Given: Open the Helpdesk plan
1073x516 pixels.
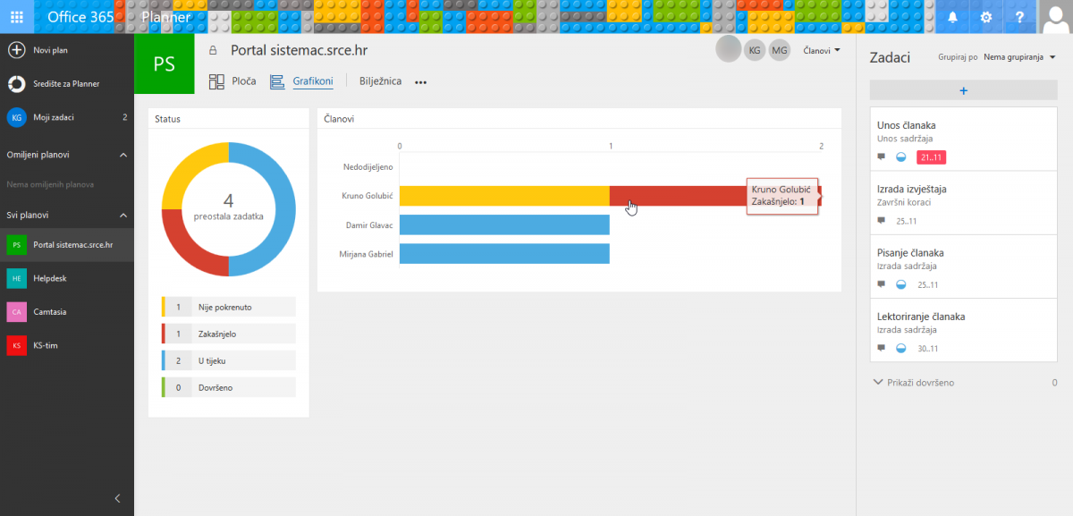Looking at the screenshot, I should 50,278.
